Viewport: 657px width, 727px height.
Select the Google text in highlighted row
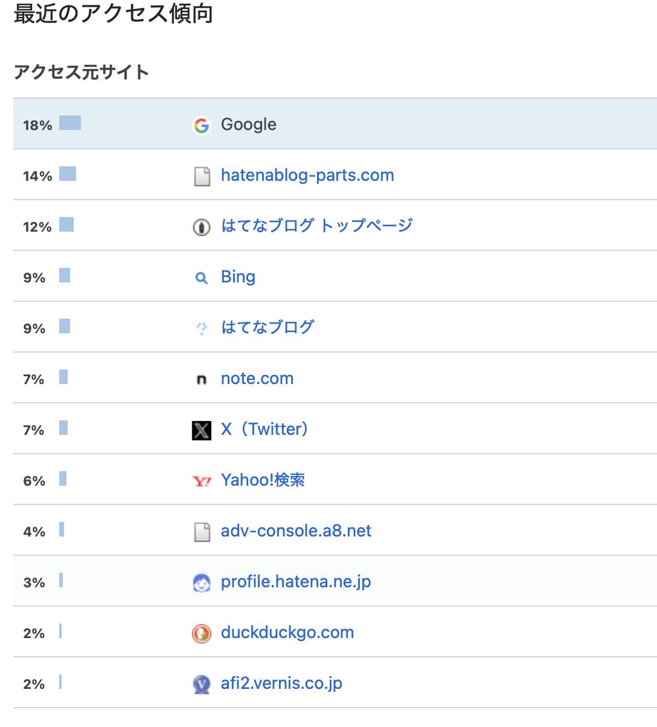249,124
